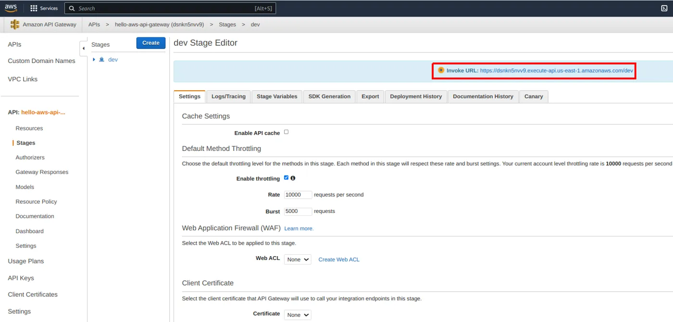Open the Export tab
This screenshot has height=322, width=673.
[x=370, y=97]
